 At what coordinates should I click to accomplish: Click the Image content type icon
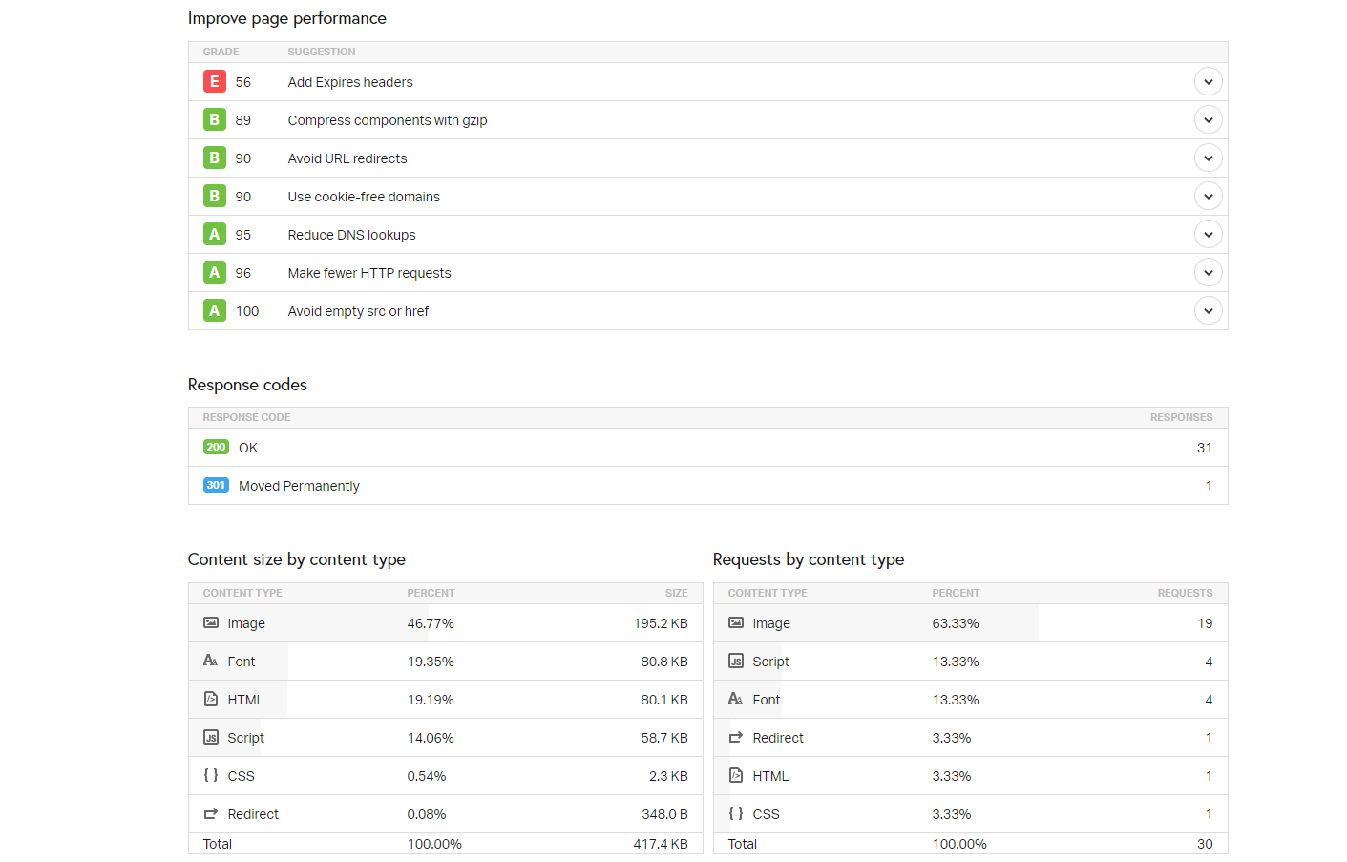click(x=210, y=622)
